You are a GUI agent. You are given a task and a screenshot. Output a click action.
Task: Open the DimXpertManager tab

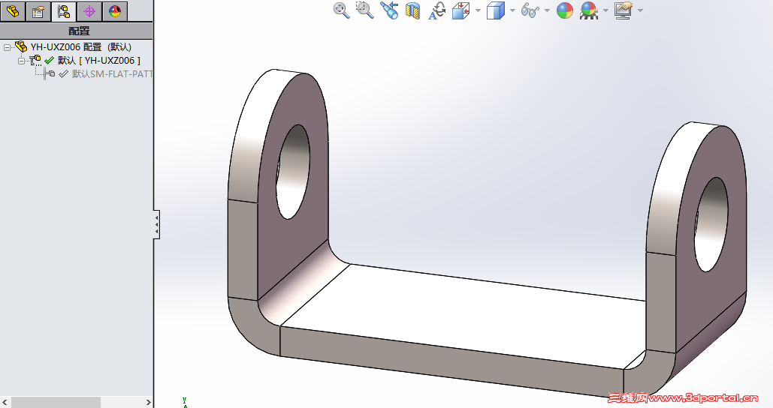coord(89,10)
